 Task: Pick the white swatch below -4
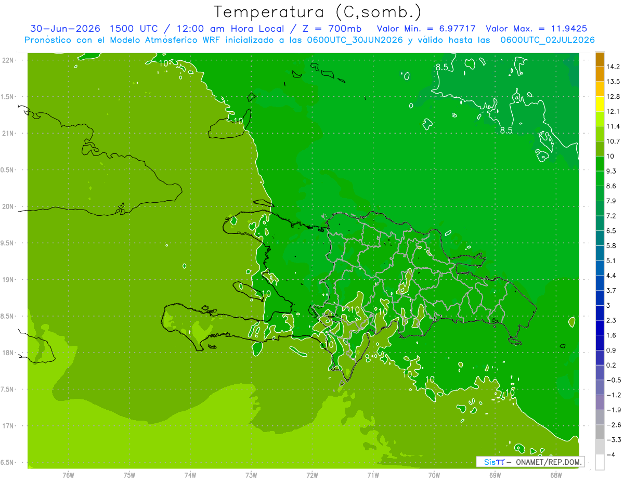600,462
